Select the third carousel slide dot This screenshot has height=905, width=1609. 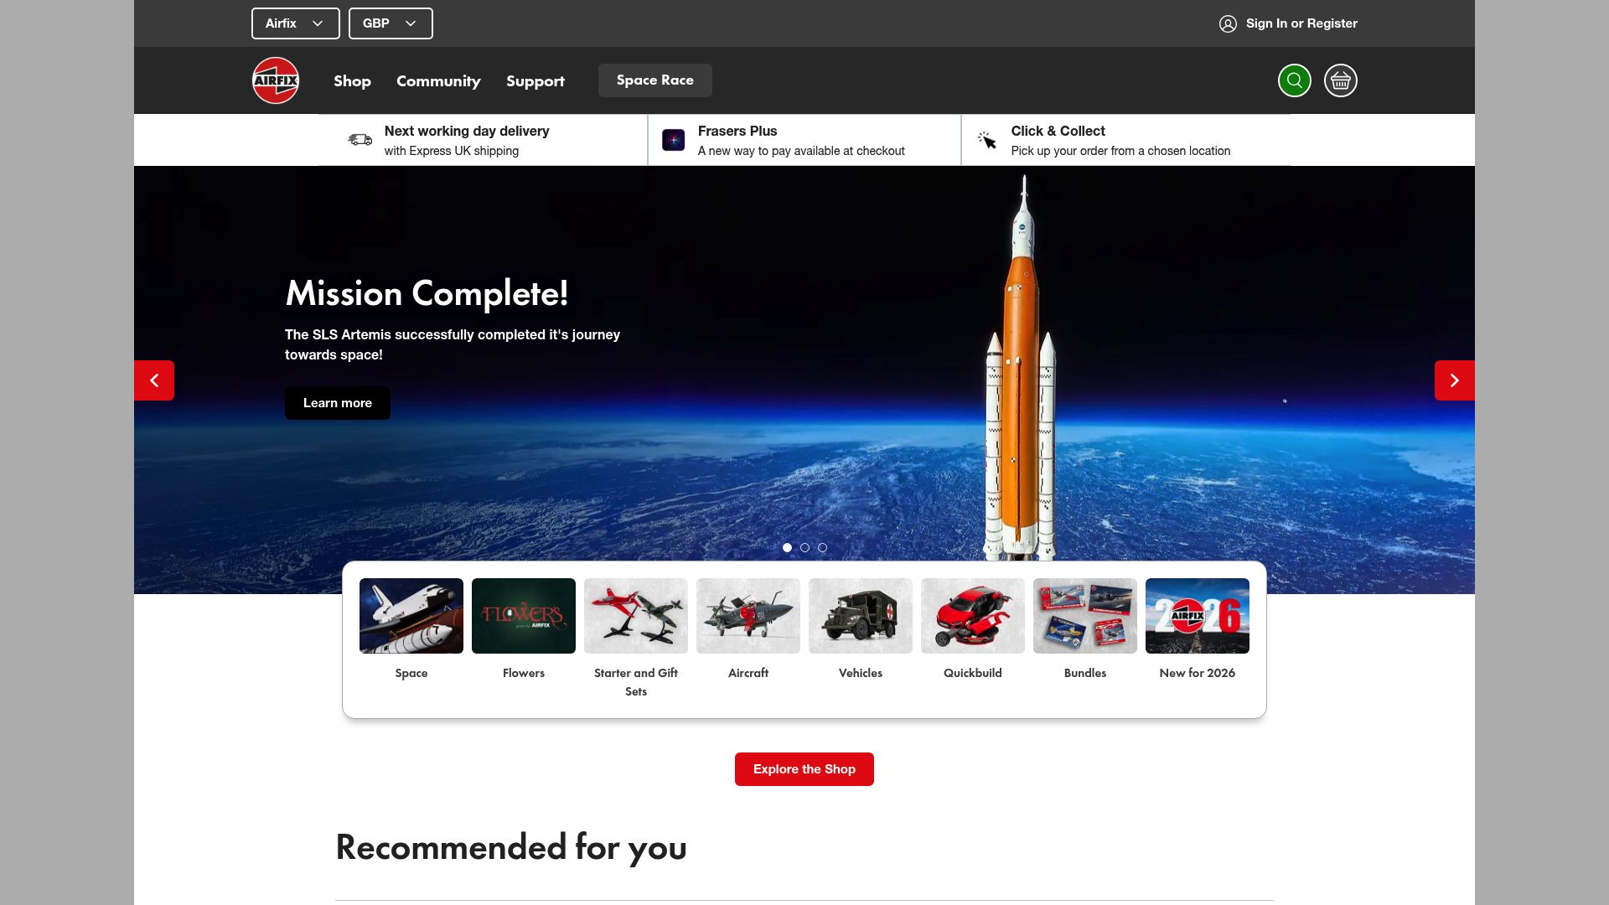coord(822,548)
